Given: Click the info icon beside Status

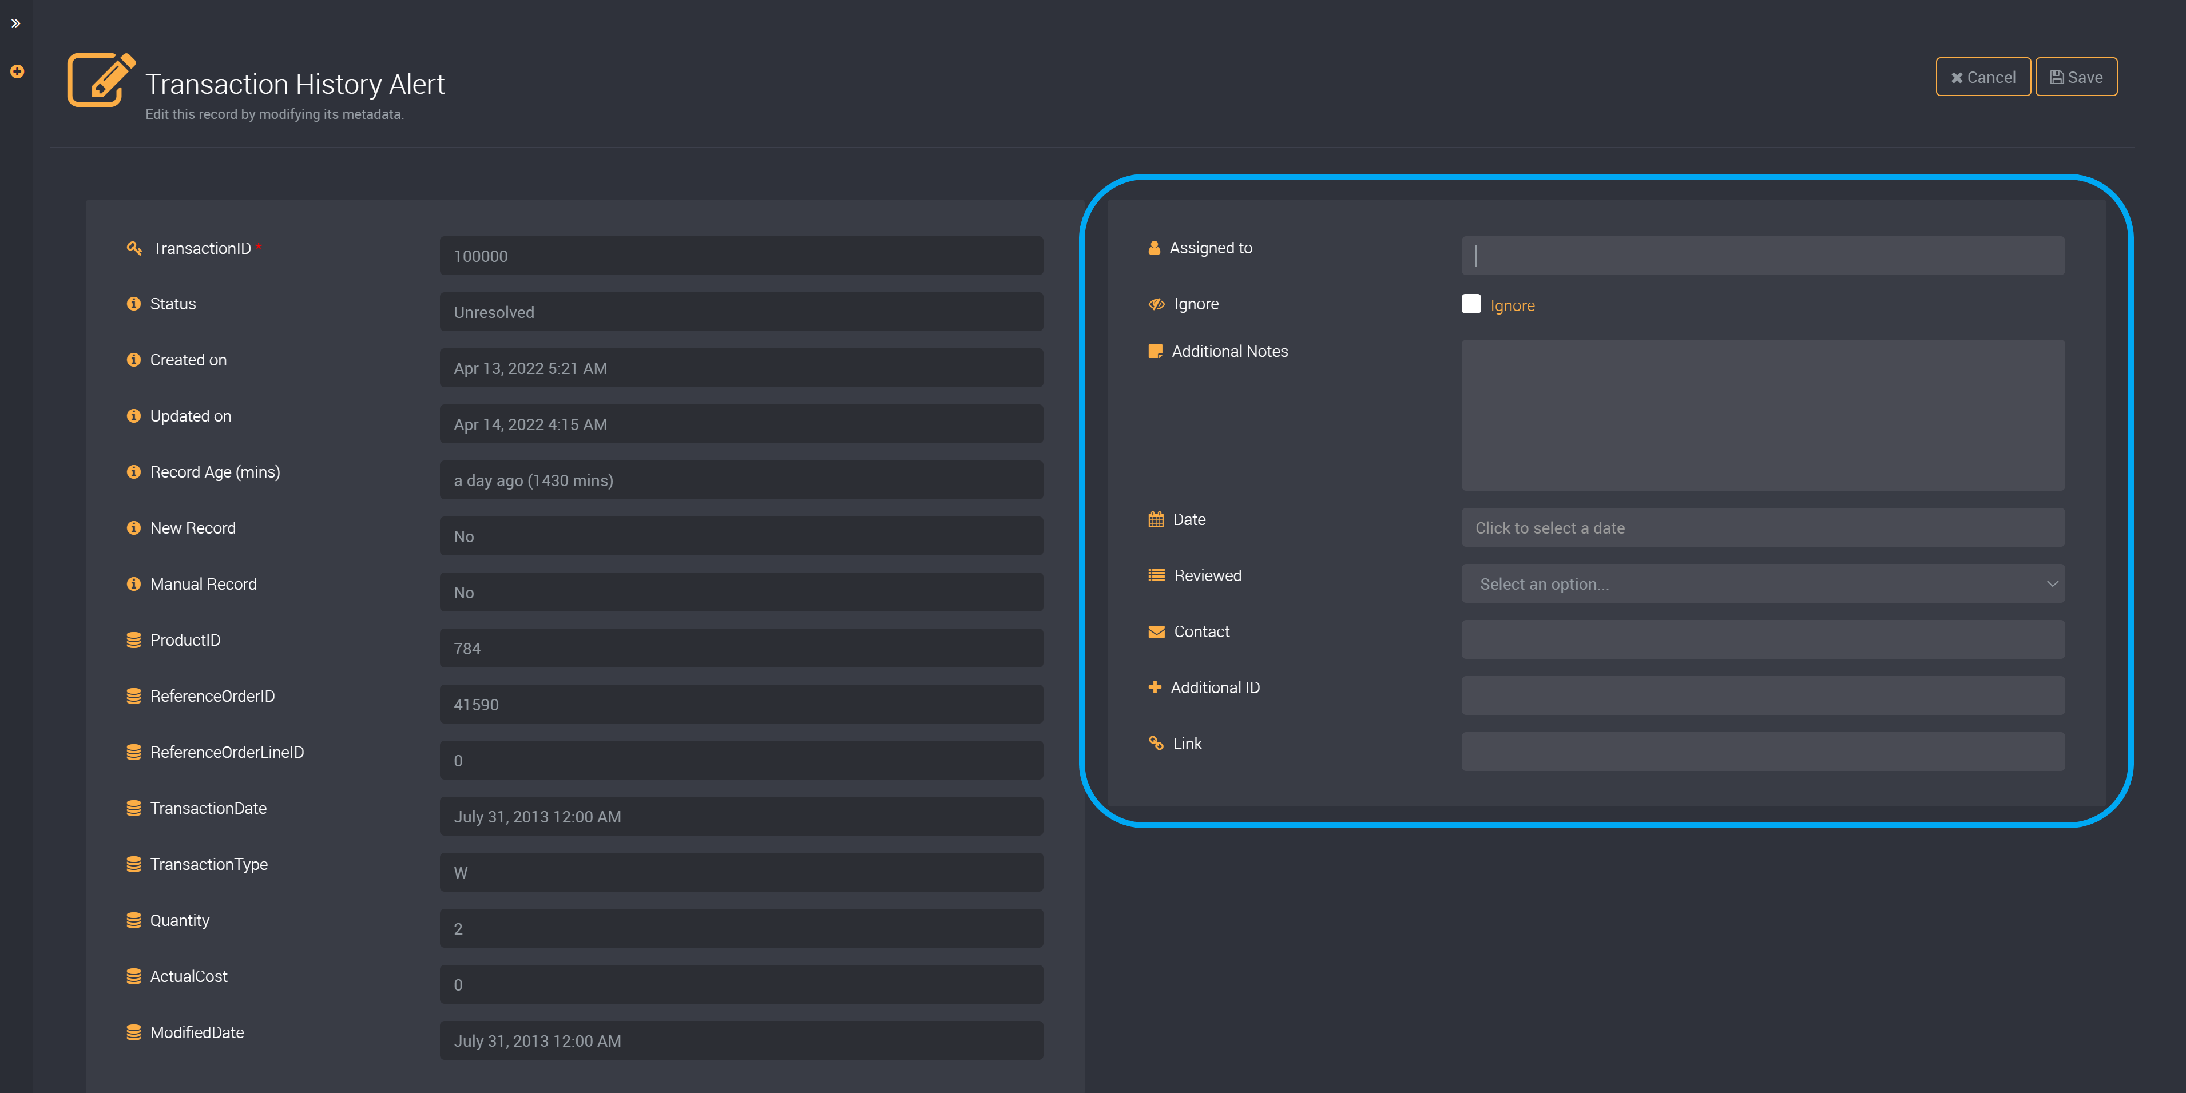Looking at the screenshot, I should [x=133, y=304].
